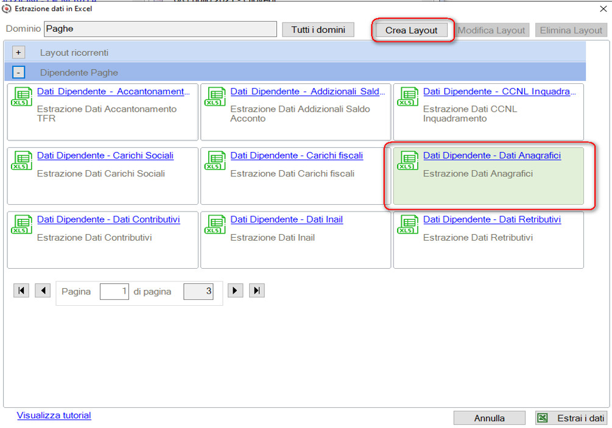Click the total pages field showing 3
This screenshot has width=612, height=428.
[199, 291]
